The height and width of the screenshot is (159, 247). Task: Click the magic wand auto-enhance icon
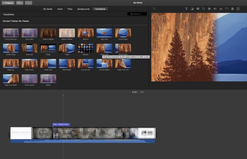click(x=154, y=9)
